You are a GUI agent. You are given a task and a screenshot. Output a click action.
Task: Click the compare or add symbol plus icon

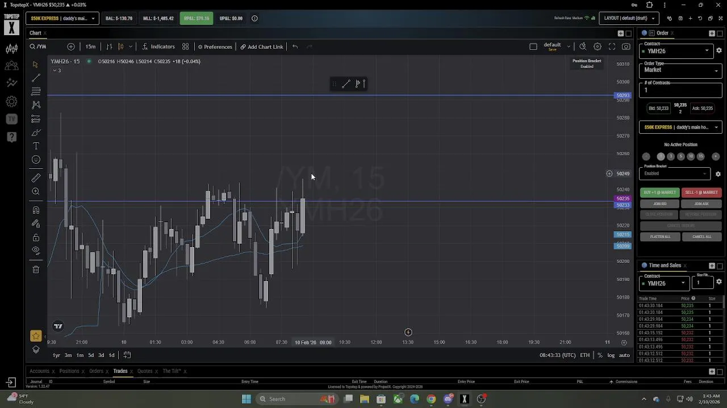click(x=71, y=46)
